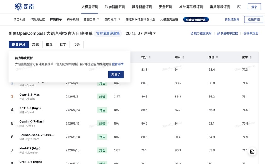Click the average score 83.3
This screenshot has height=164, width=265.
pos(144,70)
